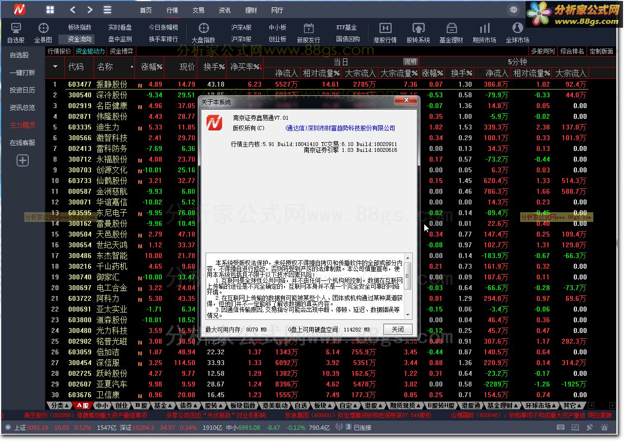Open 板块指数 toolbar link

pos(79,28)
